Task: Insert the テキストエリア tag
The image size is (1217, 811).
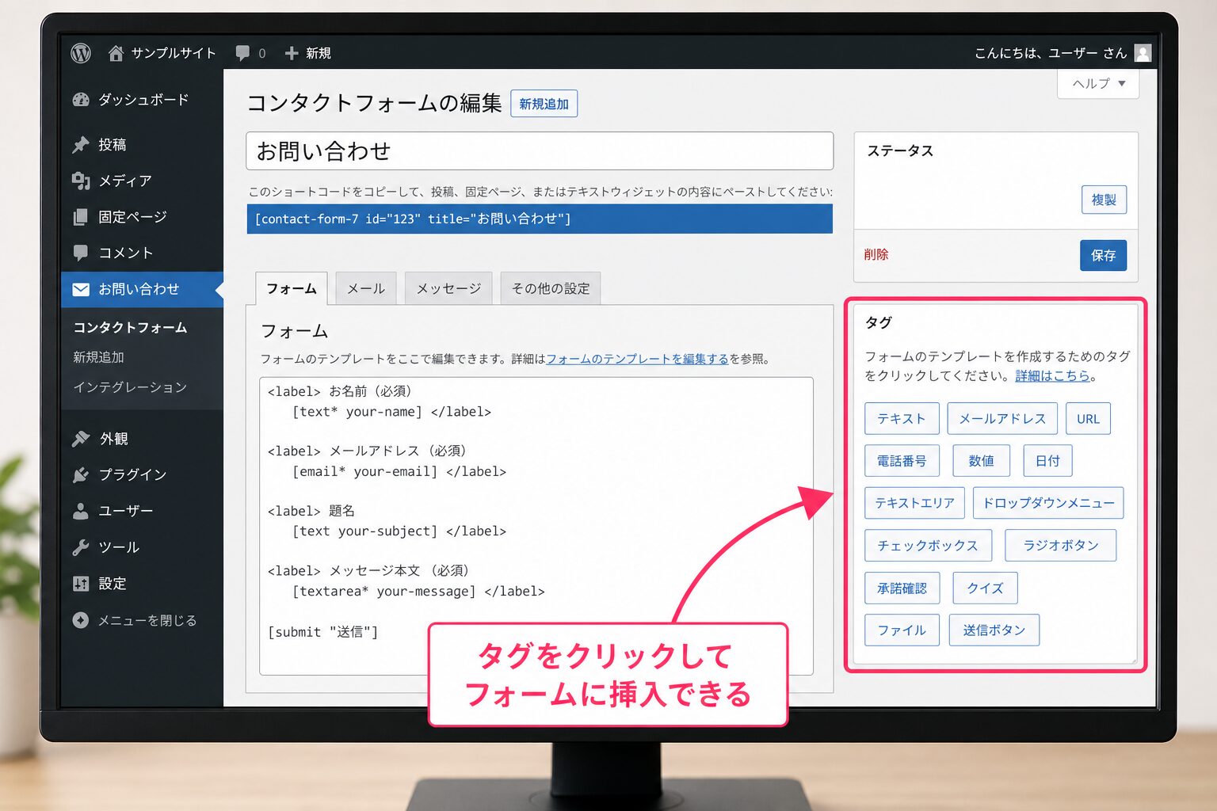Action: point(914,503)
